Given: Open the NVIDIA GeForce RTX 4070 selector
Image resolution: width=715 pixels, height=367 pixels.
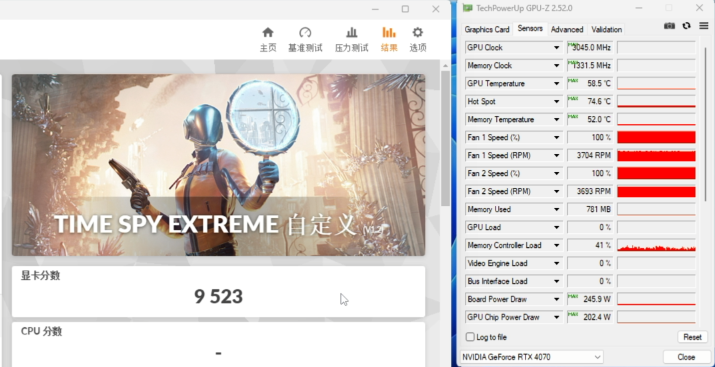Looking at the screenshot, I should coord(531,357).
